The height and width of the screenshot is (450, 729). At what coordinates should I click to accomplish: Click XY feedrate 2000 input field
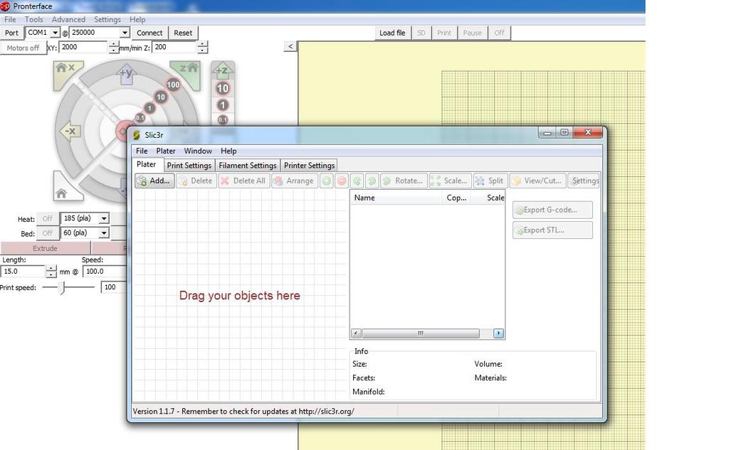tap(84, 48)
